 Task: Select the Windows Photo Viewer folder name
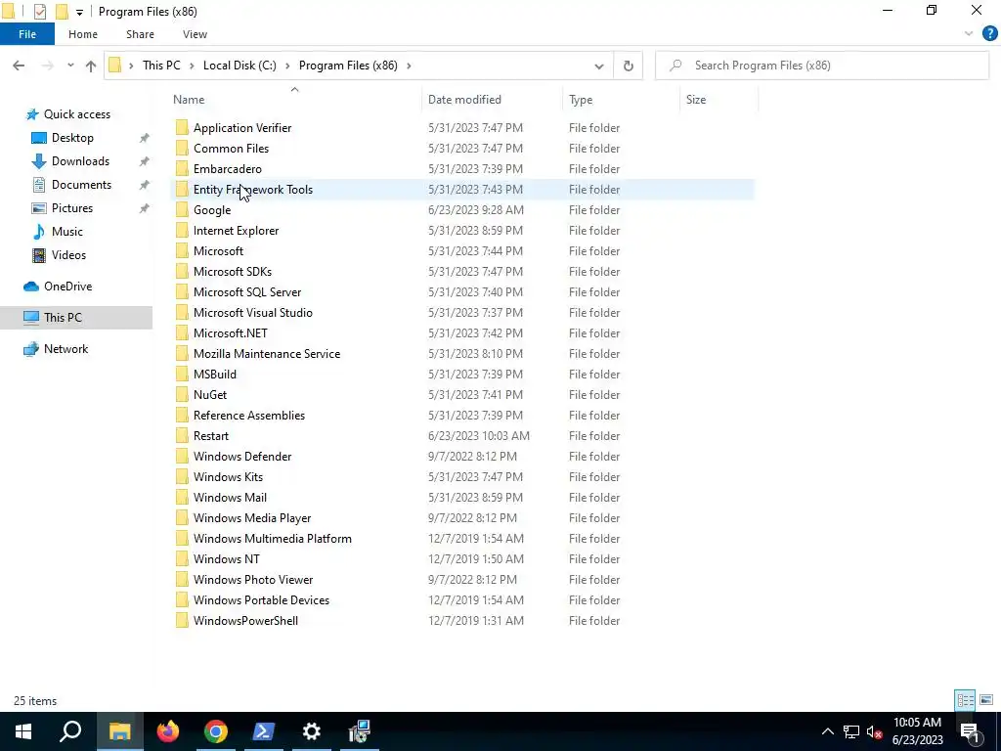253,580
